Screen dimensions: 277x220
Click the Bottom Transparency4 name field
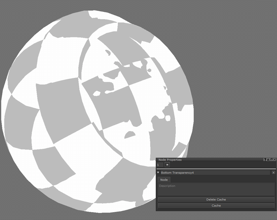pos(215,173)
